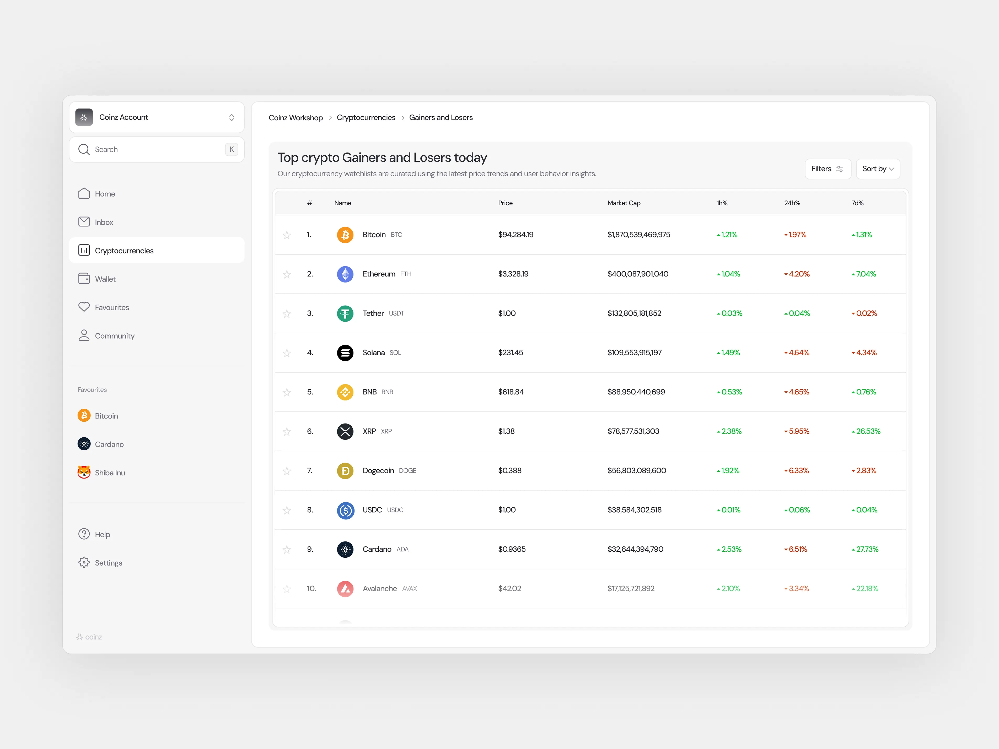Go to Wallet in the sidebar
999x749 pixels.
click(x=105, y=279)
